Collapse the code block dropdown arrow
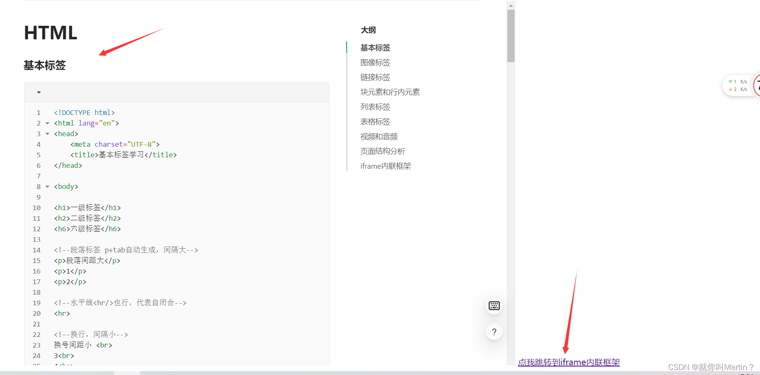760x375 pixels. 39,92
